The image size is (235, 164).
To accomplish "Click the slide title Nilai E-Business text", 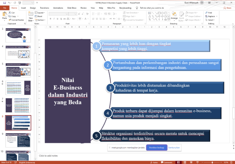I will 68,91.
